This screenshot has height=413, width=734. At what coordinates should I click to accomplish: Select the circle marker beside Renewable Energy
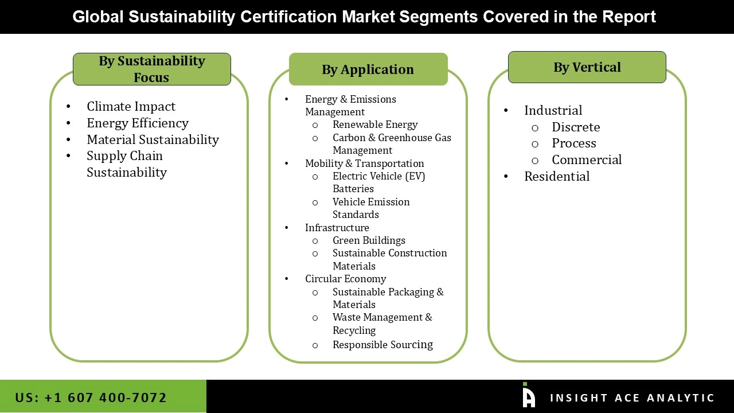[315, 124]
